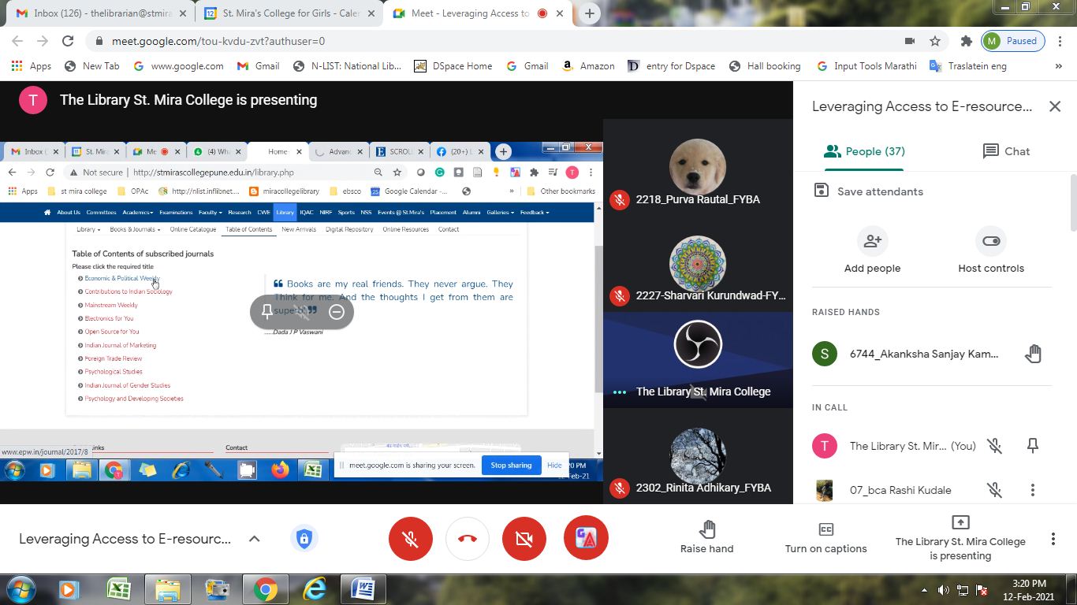The image size is (1077, 605).
Task: Lower Akanksha's raised hand icon
Action: pyautogui.click(x=1033, y=354)
